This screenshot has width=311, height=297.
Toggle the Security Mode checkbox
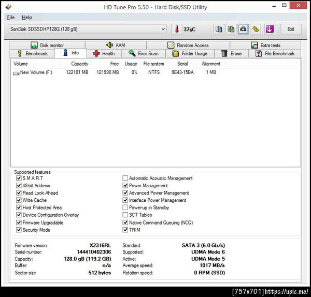click(19, 230)
